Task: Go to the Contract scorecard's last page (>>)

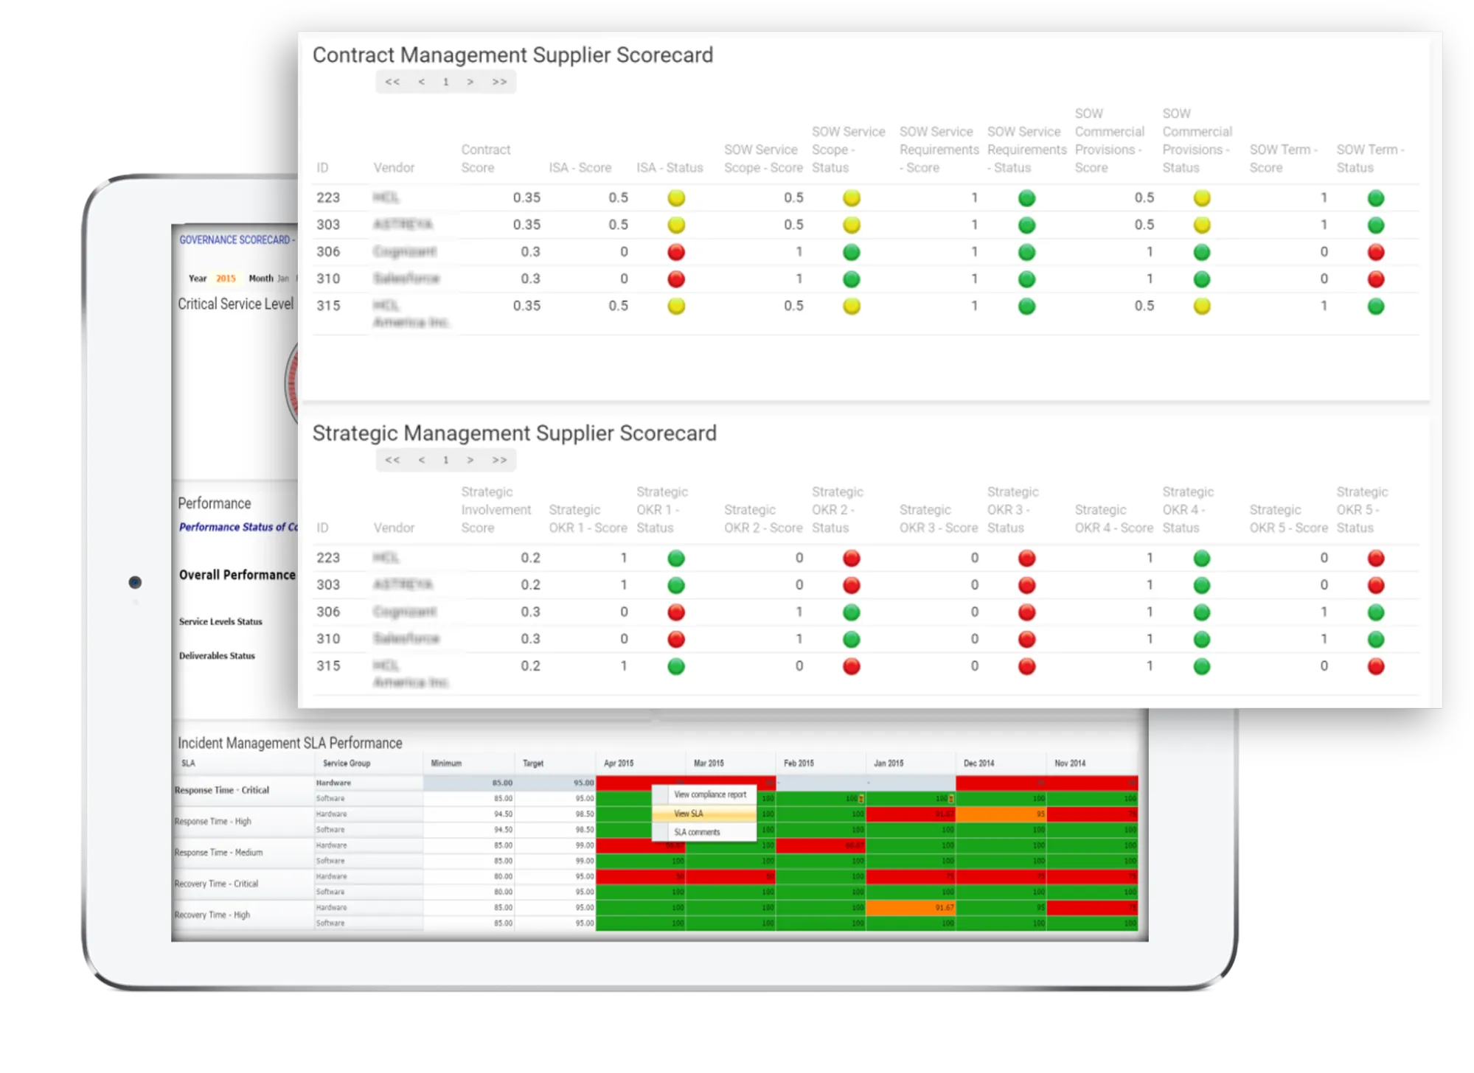Action: [499, 82]
